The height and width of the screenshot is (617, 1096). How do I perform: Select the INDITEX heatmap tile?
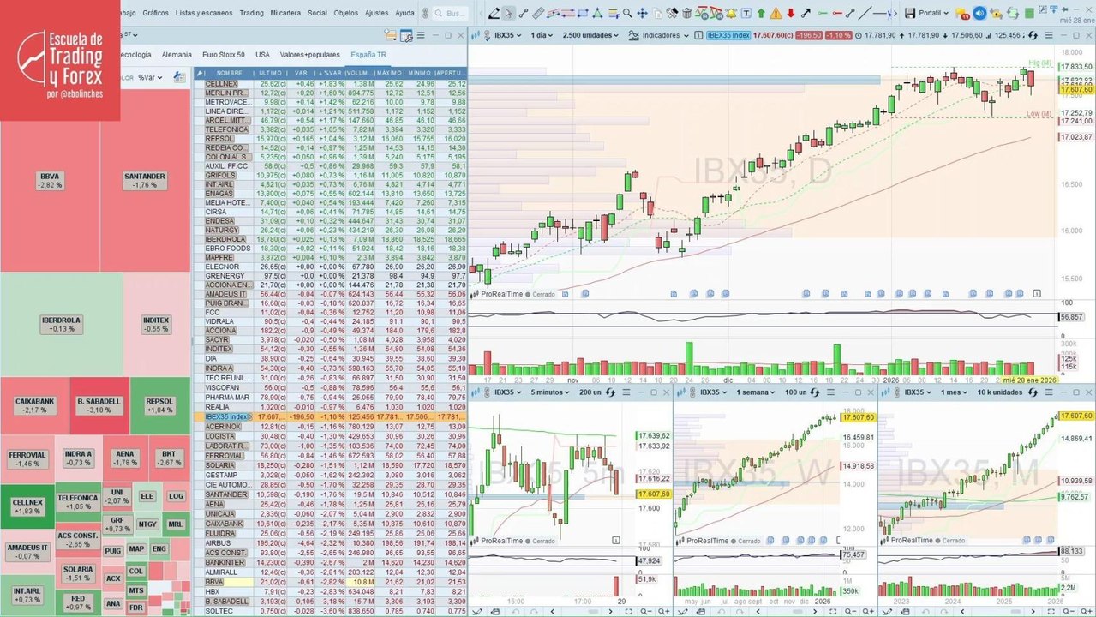pyautogui.click(x=156, y=324)
